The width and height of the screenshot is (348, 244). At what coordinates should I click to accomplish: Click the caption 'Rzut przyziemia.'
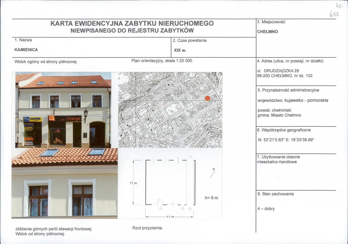tap(148, 228)
